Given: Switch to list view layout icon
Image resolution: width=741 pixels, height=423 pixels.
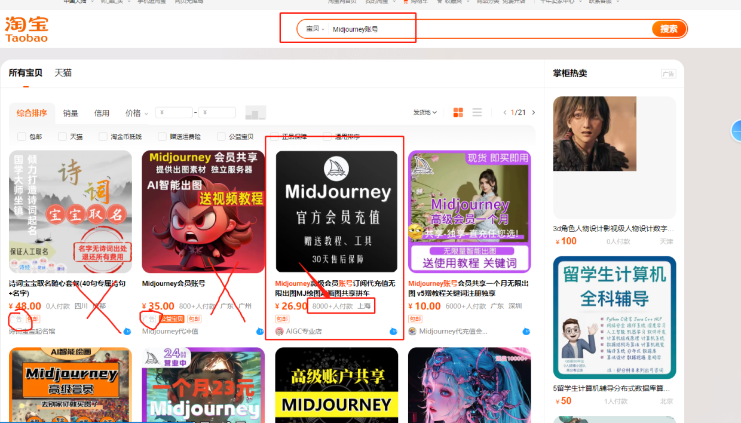Looking at the screenshot, I should tap(477, 112).
